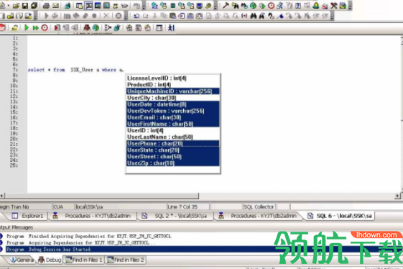Send by mail using the envelope icon
Viewport: 403px width, 269px height.
55,6
